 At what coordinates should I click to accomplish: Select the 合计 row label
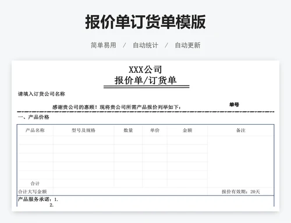35,183
